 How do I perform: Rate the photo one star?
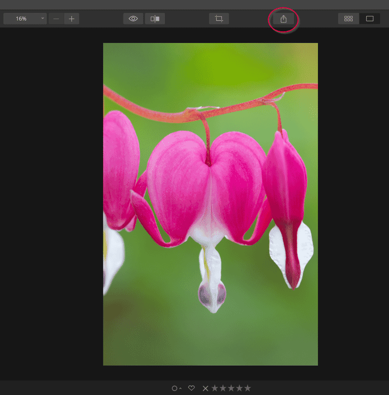215,388
